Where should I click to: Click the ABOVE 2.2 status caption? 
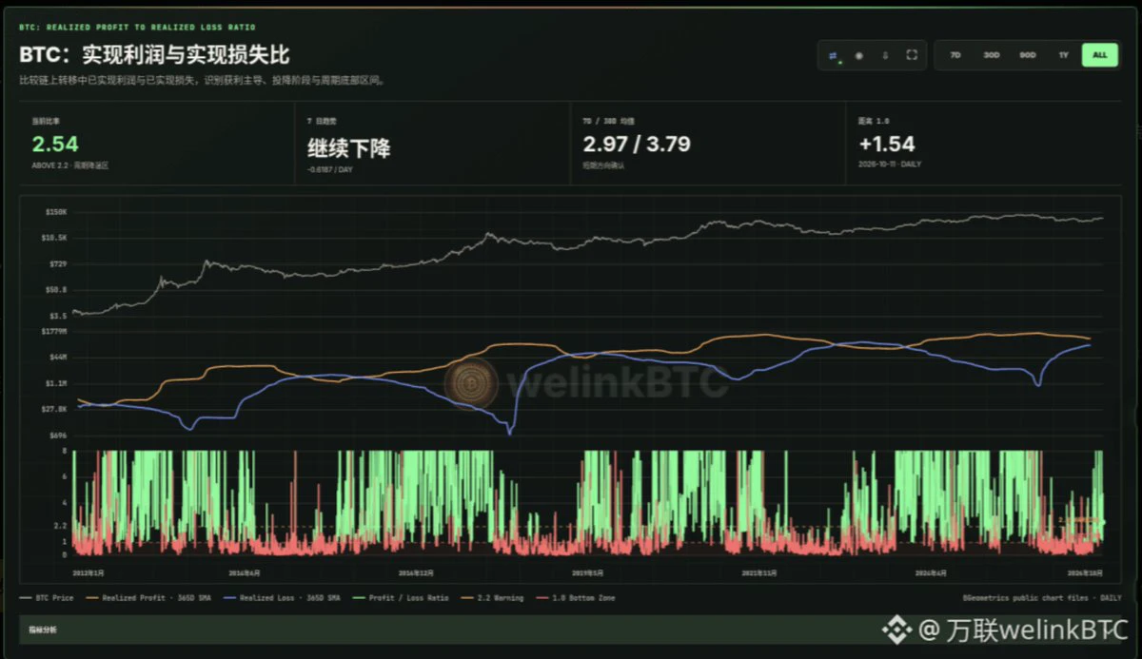(x=70, y=165)
